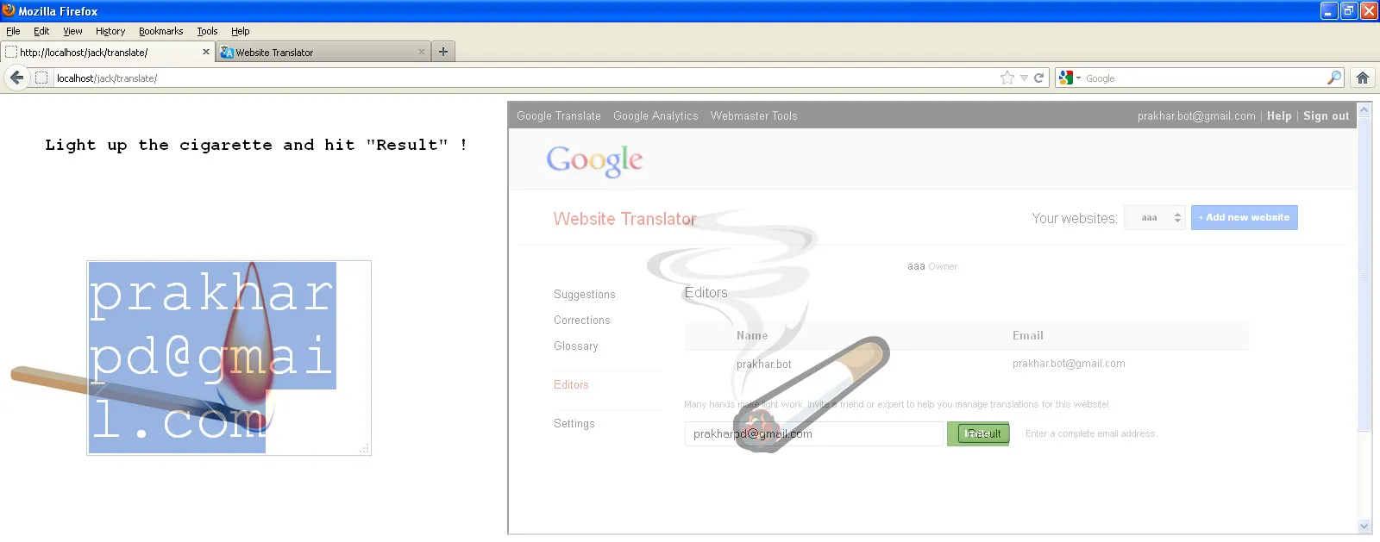
Task: Open Corrections in the sidebar
Action: pyautogui.click(x=582, y=320)
